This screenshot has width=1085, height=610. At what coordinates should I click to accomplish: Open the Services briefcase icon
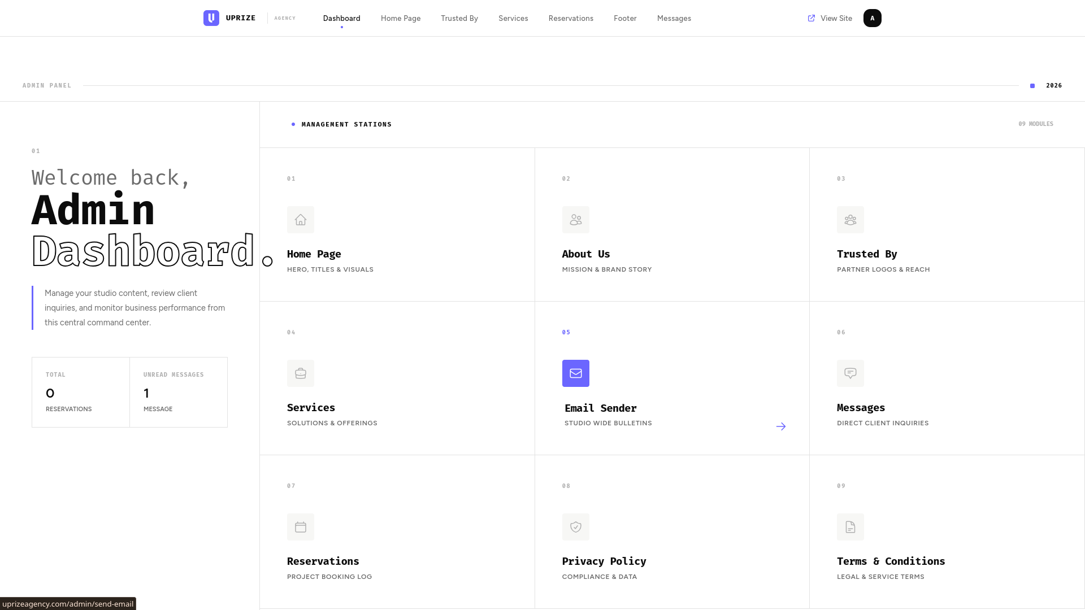(301, 373)
